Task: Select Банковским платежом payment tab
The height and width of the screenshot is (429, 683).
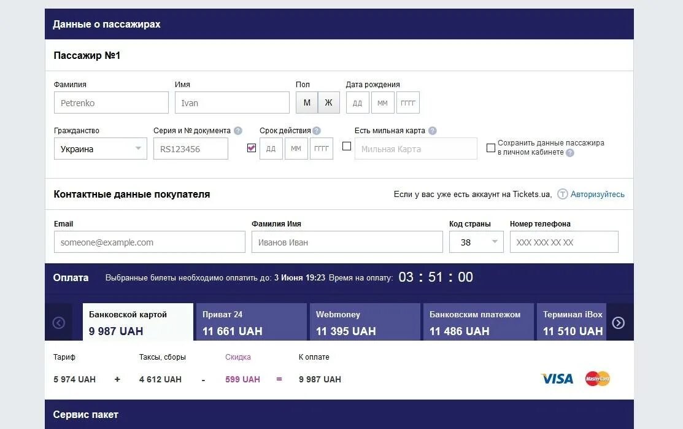Action: 479,322
